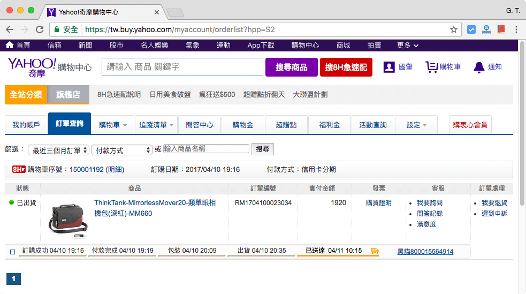This screenshot has height=294, width=526.
Task: Bookmark this page with the star icon
Action: pyautogui.click(x=454, y=29)
